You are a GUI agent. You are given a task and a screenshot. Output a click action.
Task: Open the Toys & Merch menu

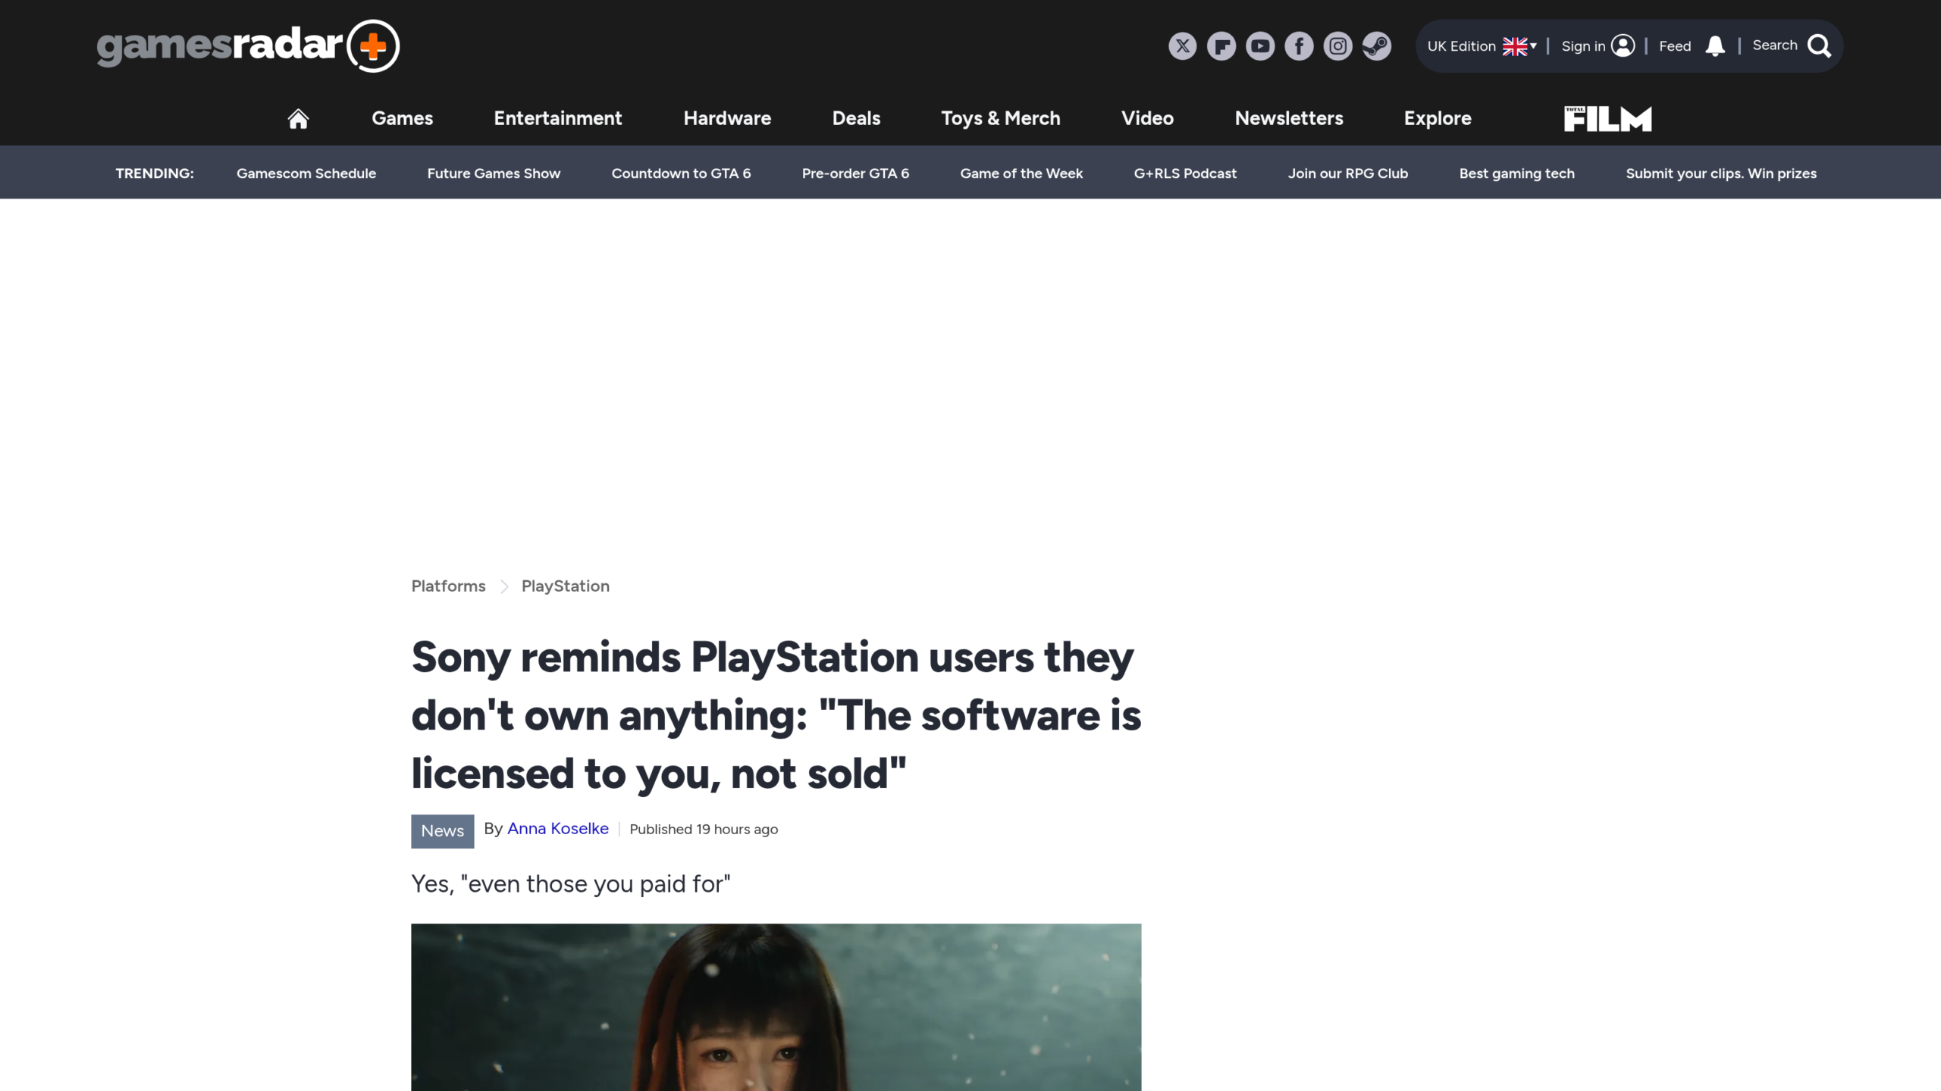coord(1001,118)
